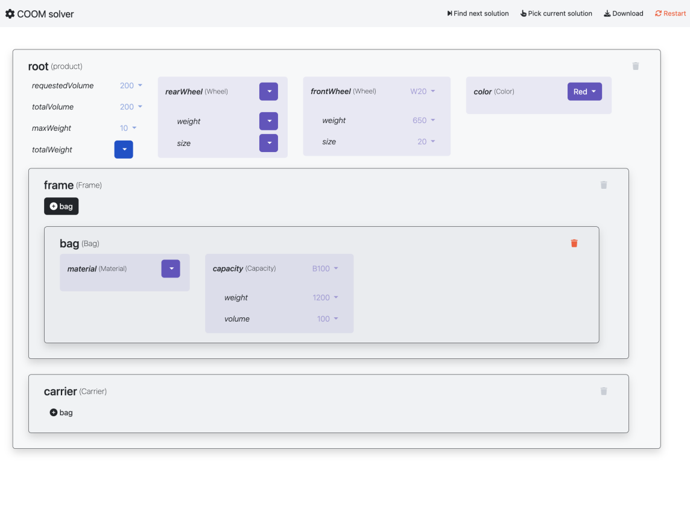Viewport: 690px width, 520px height.
Task: Pick current solution in top bar
Action: pos(556,13)
